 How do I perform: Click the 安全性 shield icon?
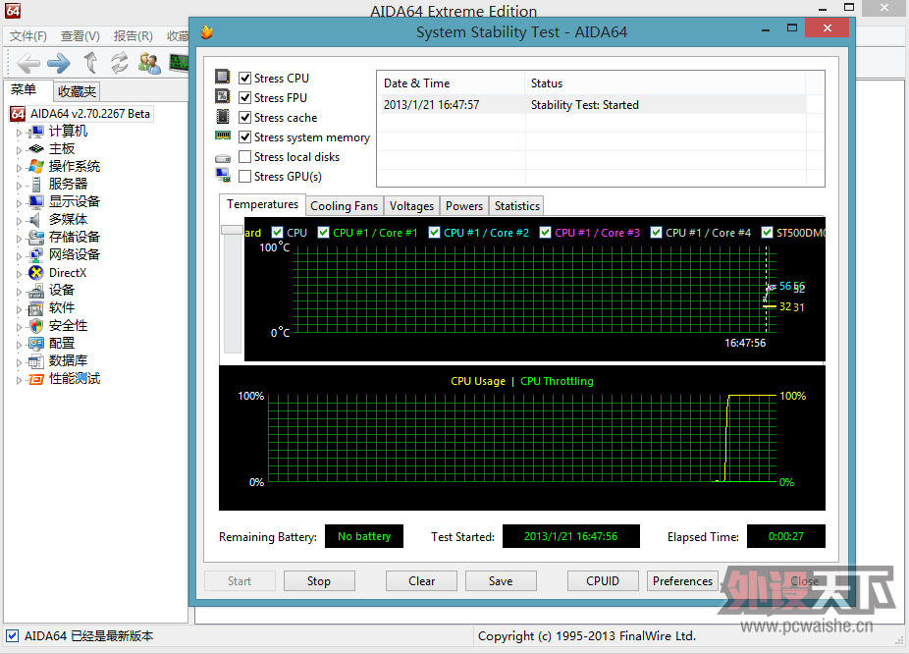36,326
